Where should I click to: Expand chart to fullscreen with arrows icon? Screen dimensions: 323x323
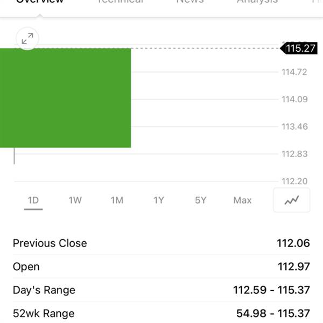tap(27, 39)
